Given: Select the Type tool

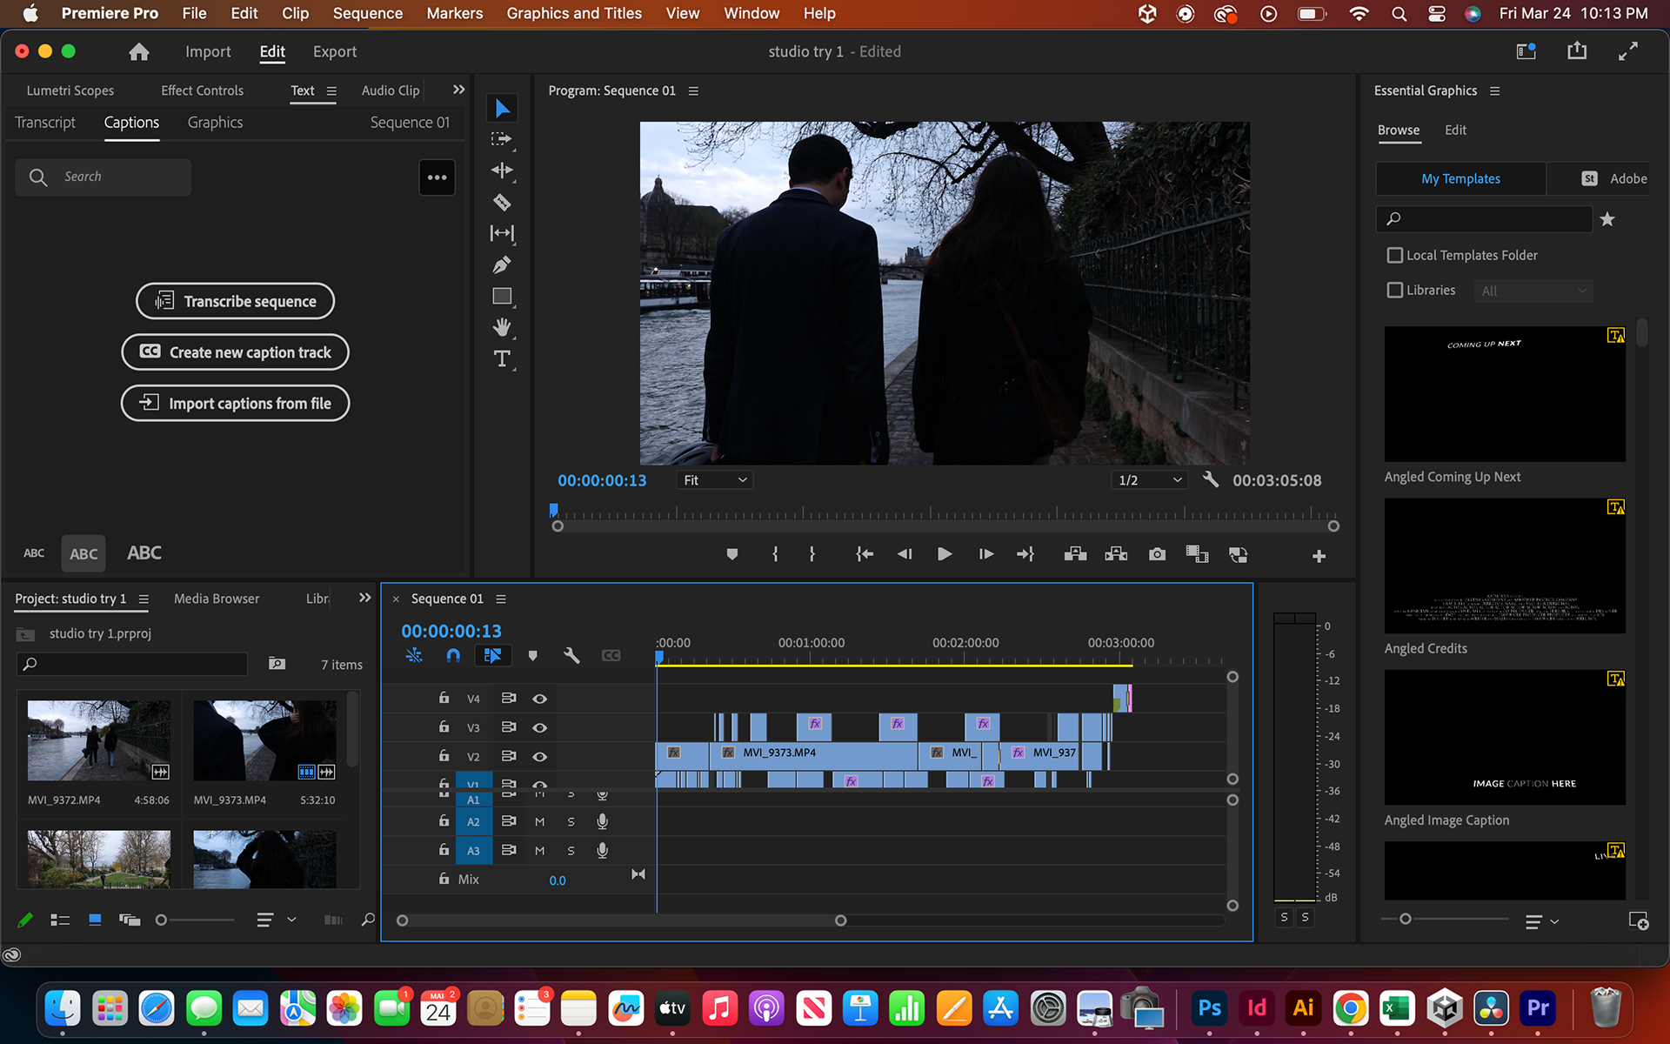Looking at the screenshot, I should 502,358.
